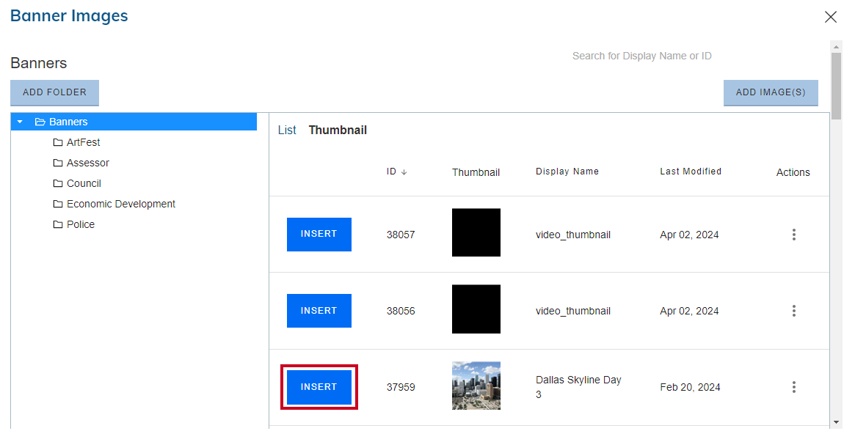Click the ID value 38057
Viewport: 844px width, 431px height.
[401, 235]
